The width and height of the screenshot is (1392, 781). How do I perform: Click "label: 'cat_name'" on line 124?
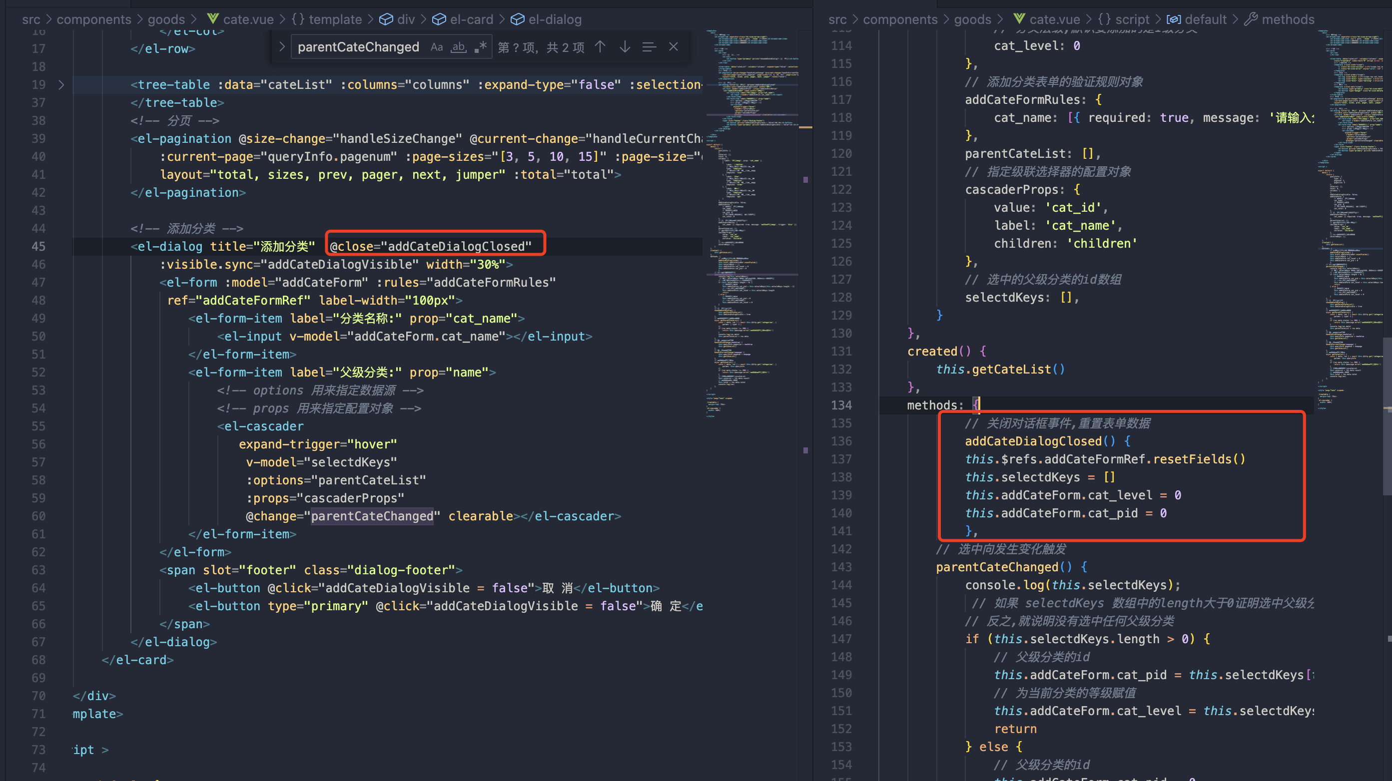pos(1058,226)
